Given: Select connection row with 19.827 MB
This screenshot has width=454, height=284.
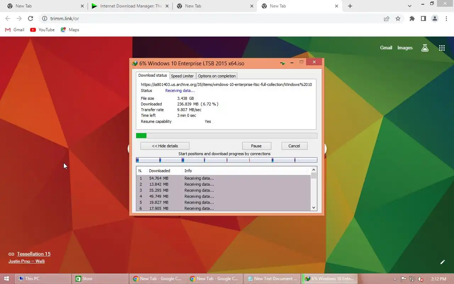Looking at the screenshot, I should click(223, 202).
